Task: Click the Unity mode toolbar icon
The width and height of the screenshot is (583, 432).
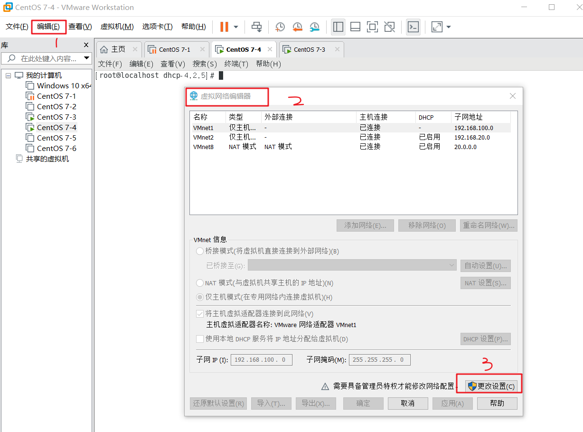Action: tap(390, 27)
